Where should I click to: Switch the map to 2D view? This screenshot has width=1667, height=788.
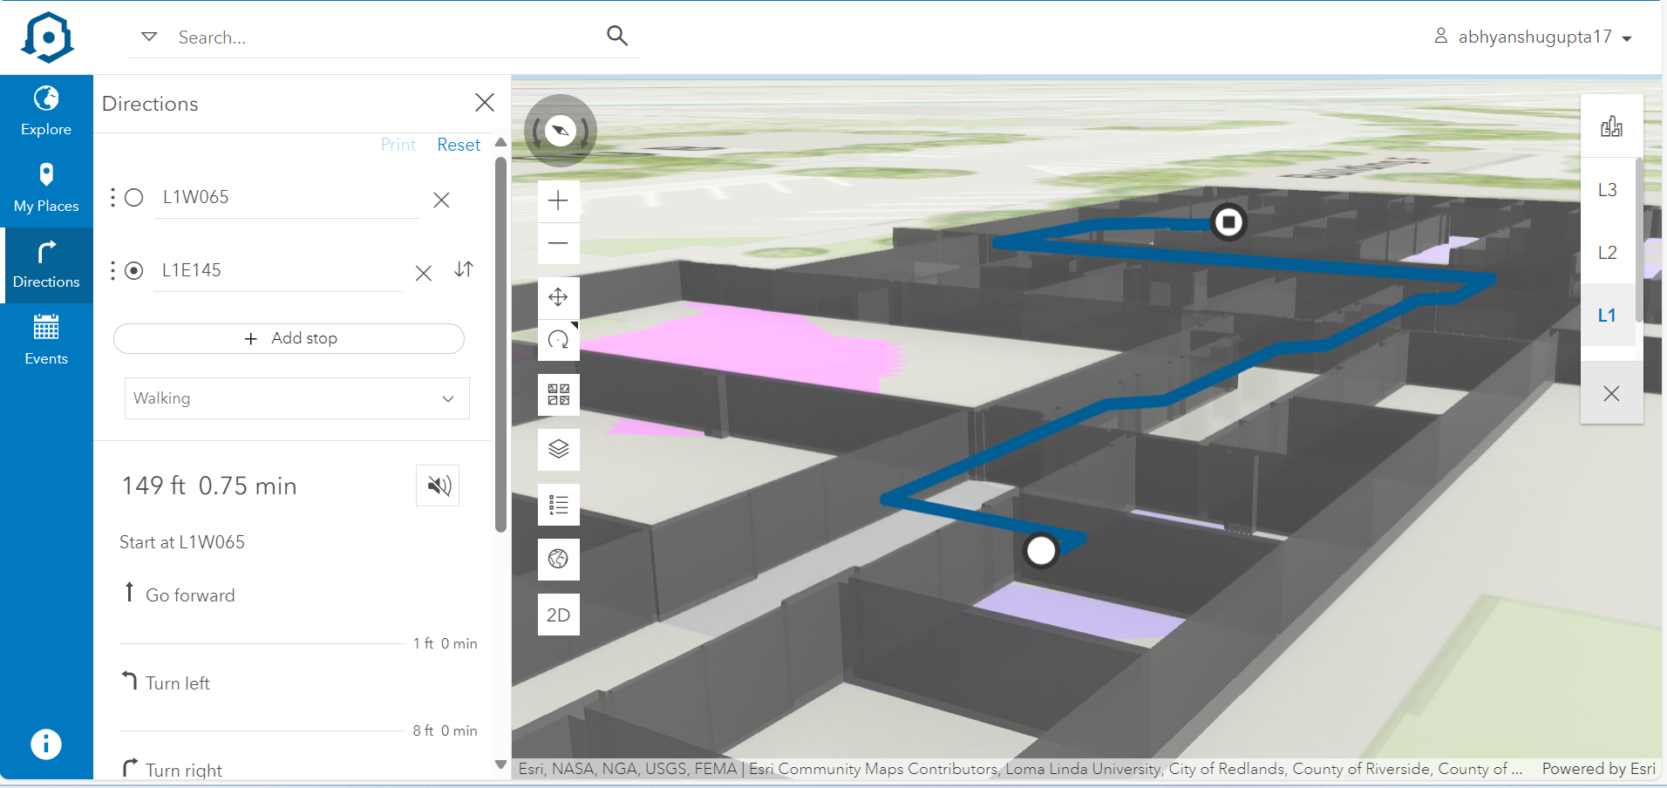558,614
